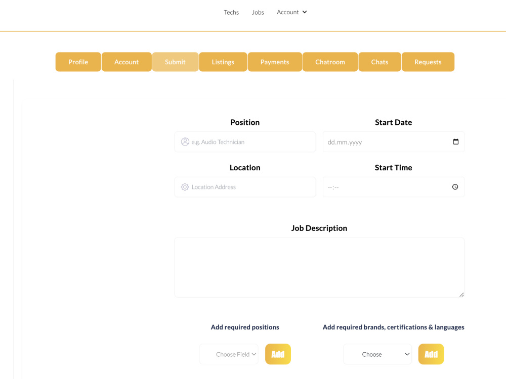
Task: Click the Job Description resize handle
Action: [461, 295]
